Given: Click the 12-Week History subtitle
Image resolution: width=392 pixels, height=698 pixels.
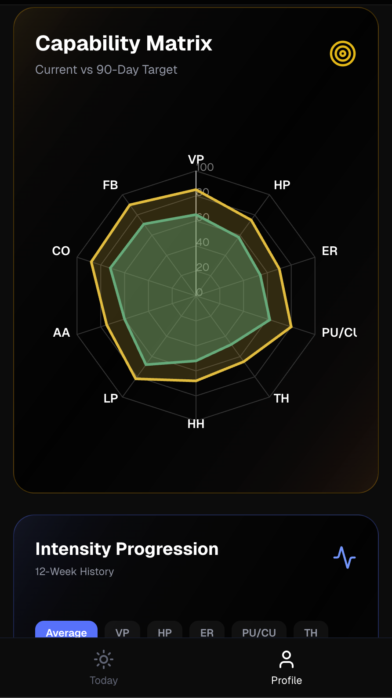Looking at the screenshot, I should click(75, 572).
